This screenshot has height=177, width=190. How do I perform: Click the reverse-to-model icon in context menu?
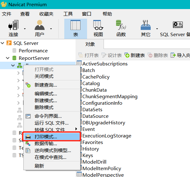[28, 151]
